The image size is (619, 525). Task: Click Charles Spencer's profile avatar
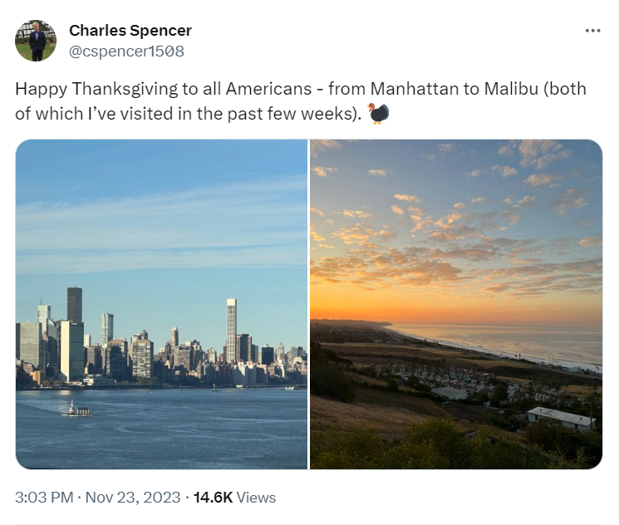[36, 41]
